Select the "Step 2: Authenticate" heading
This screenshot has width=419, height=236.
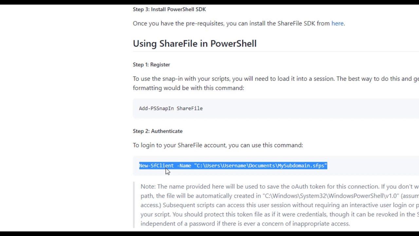(157, 131)
